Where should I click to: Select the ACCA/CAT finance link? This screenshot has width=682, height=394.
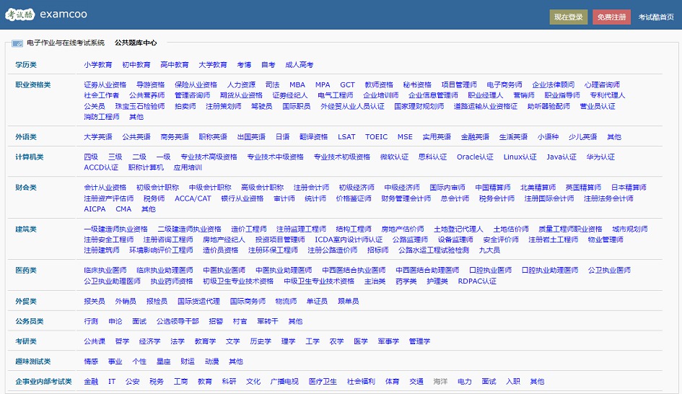(x=193, y=199)
